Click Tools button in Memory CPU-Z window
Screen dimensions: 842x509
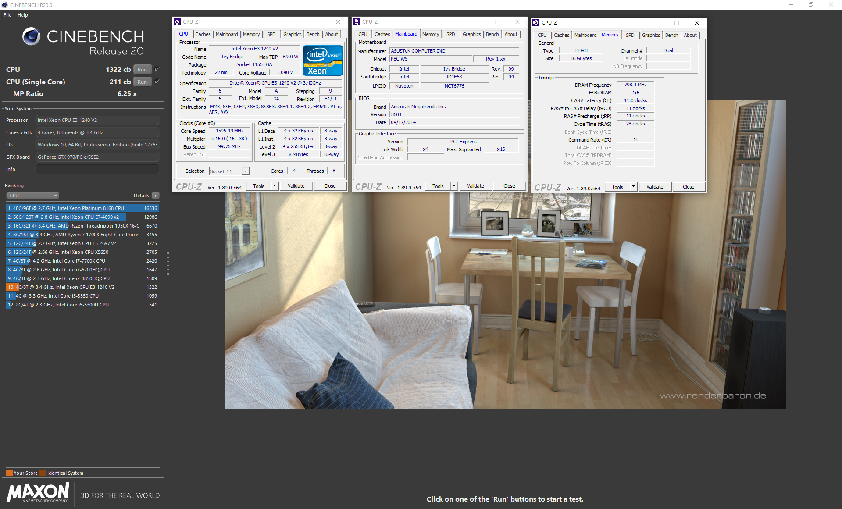click(x=617, y=187)
